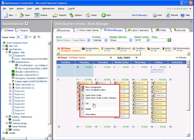This screenshot has height=140, width=194.
Task: Click Your Company Here tree root link
Action: 17,43
